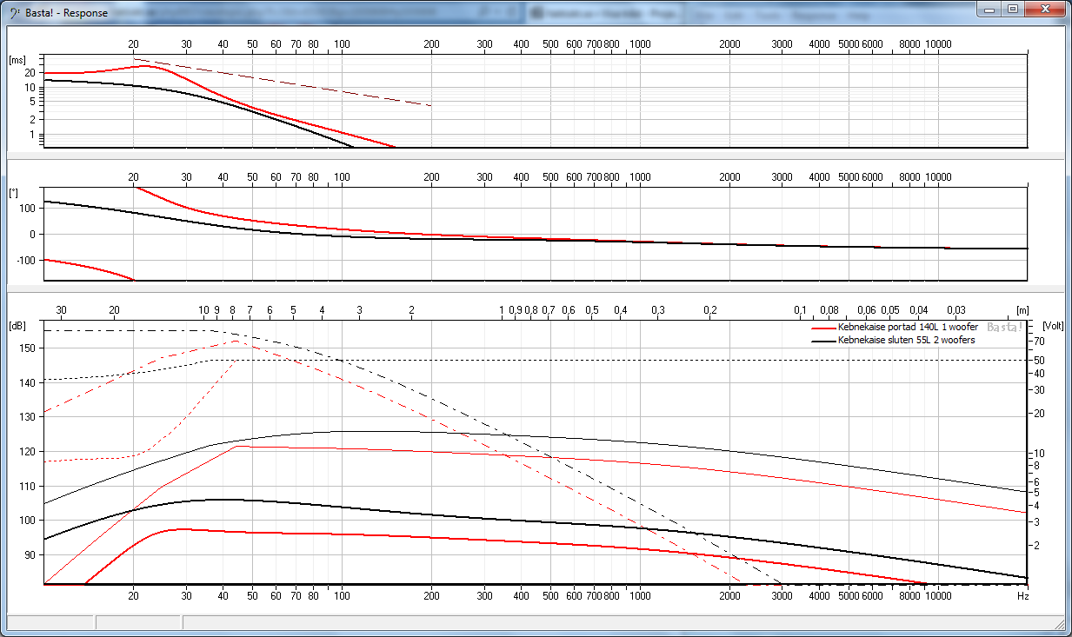Click the [dB] unit label of the response plot

(17, 325)
